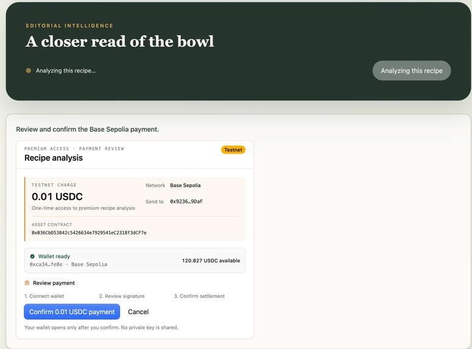The image size is (472, 349).
Task: Click the yellow Testnet badge
Action: click(233, 150)
